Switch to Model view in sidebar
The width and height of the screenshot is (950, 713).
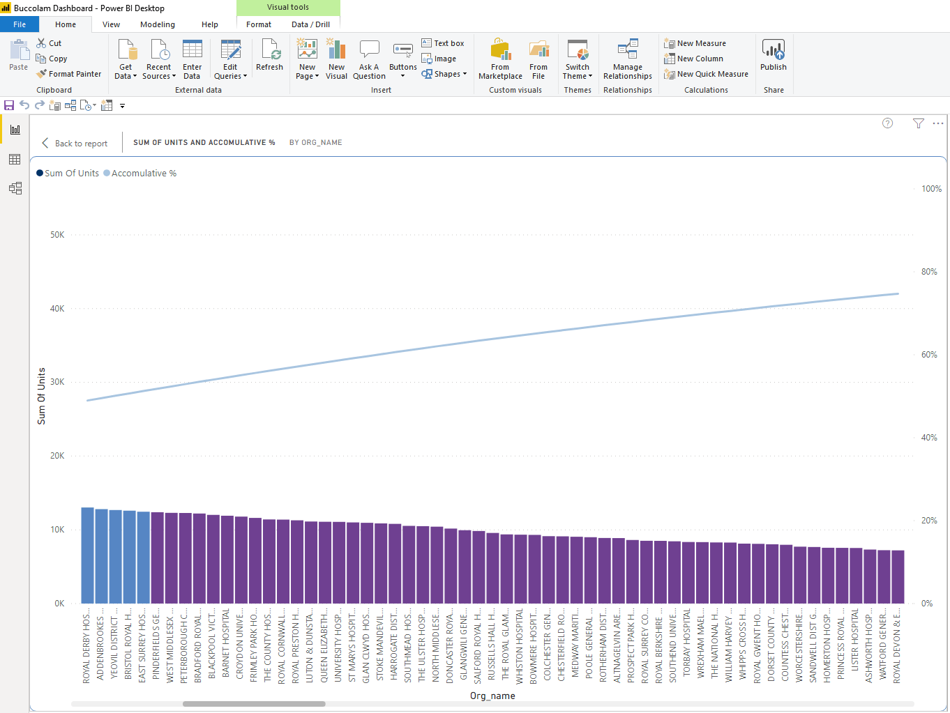click(x=15, y=188)
